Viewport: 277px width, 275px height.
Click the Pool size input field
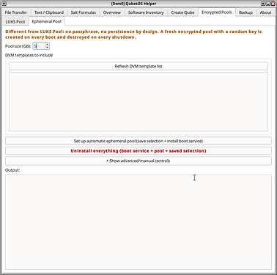39,46
